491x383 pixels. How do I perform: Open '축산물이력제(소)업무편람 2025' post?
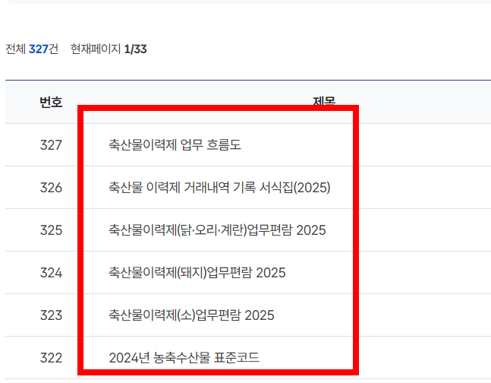pyautogui.click(x=191, y=315)
